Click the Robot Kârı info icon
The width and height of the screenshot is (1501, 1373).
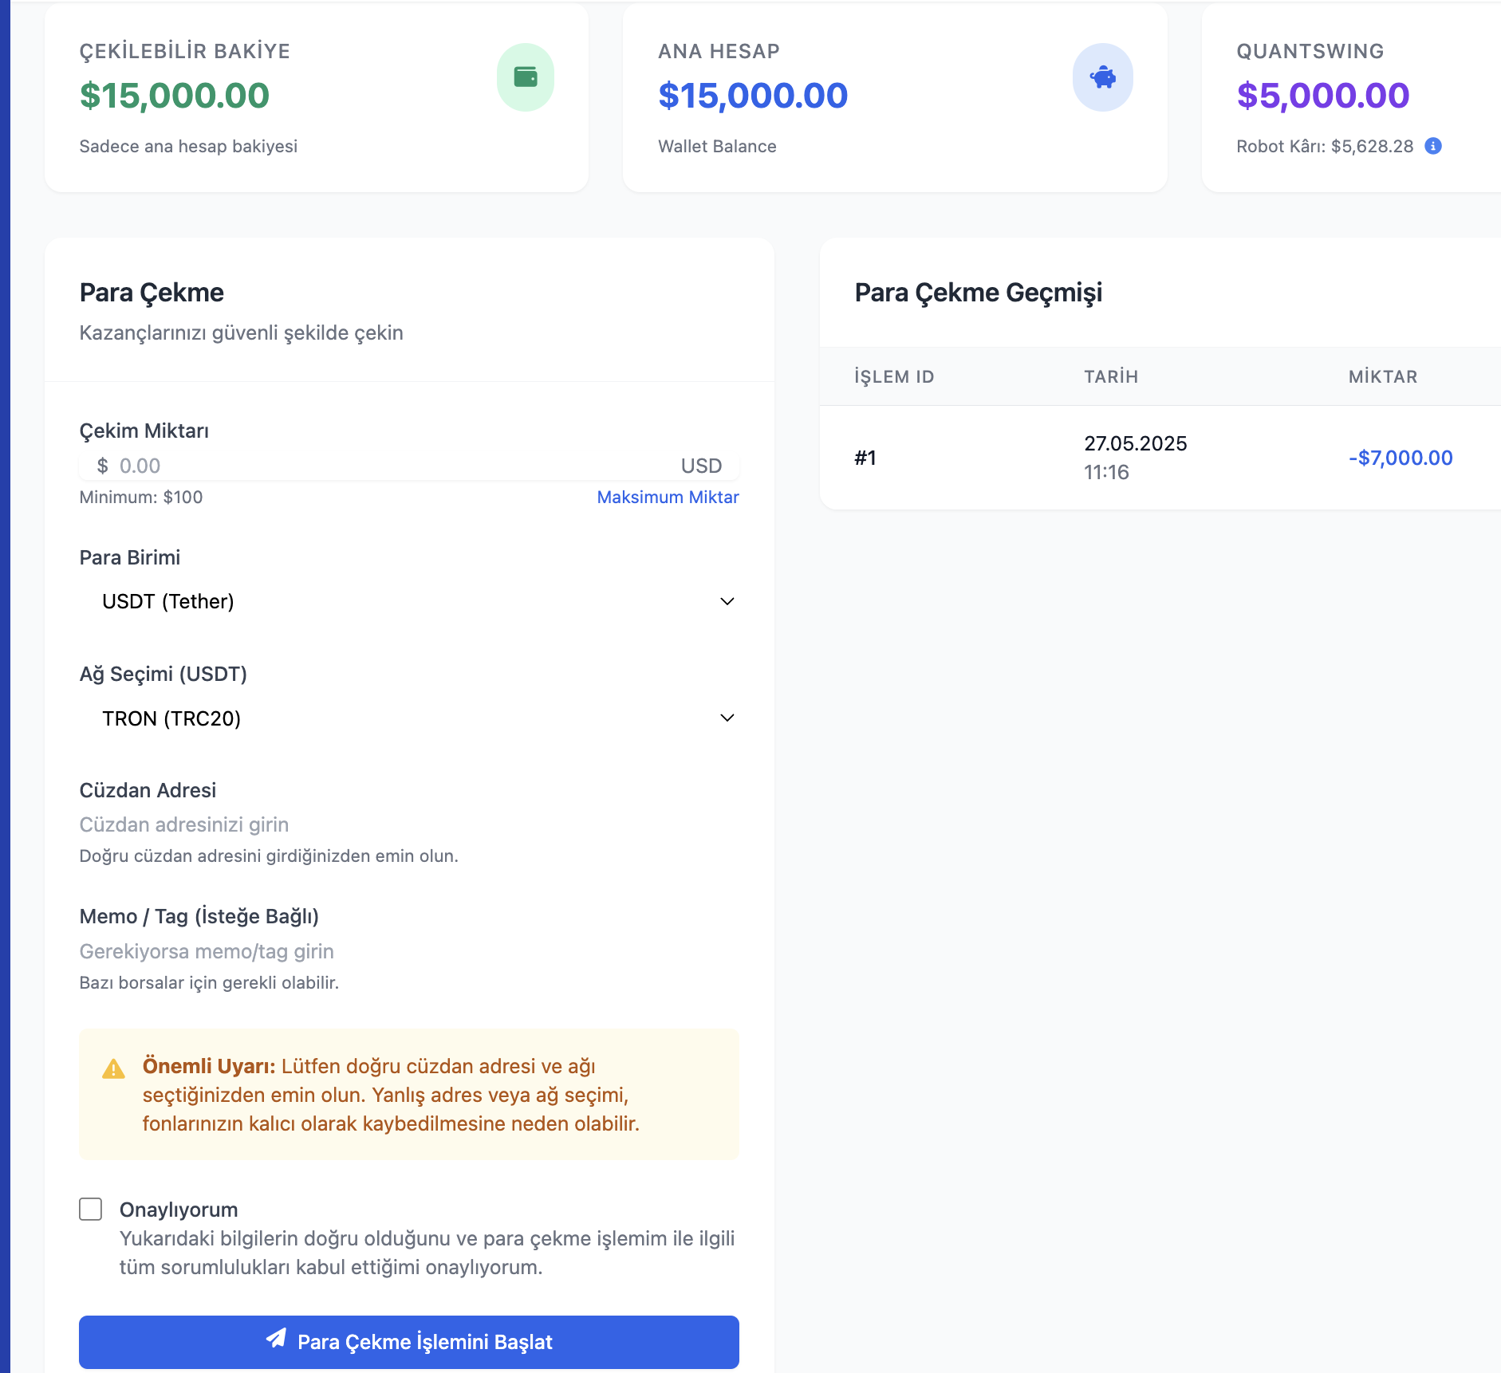[1433, 146]
